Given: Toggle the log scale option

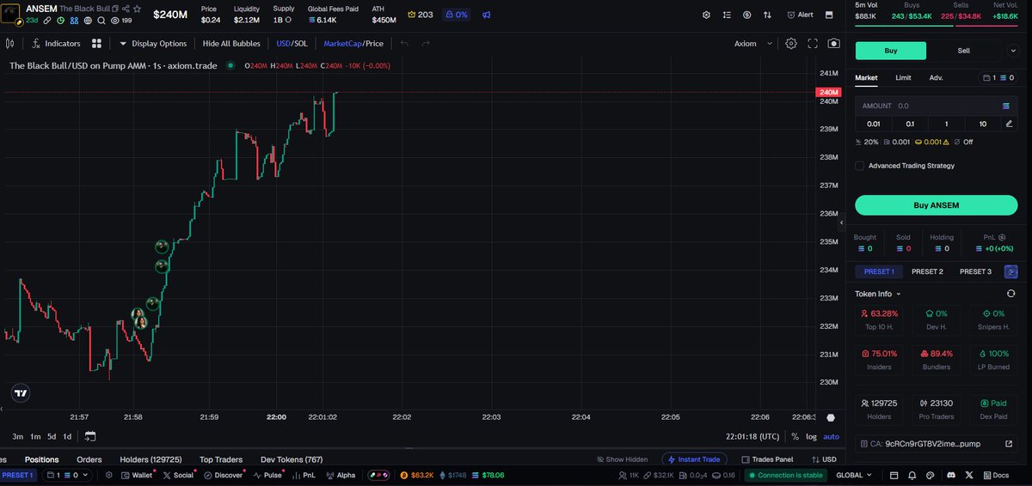Looking at the screenshot, I should tap(811, 436).
